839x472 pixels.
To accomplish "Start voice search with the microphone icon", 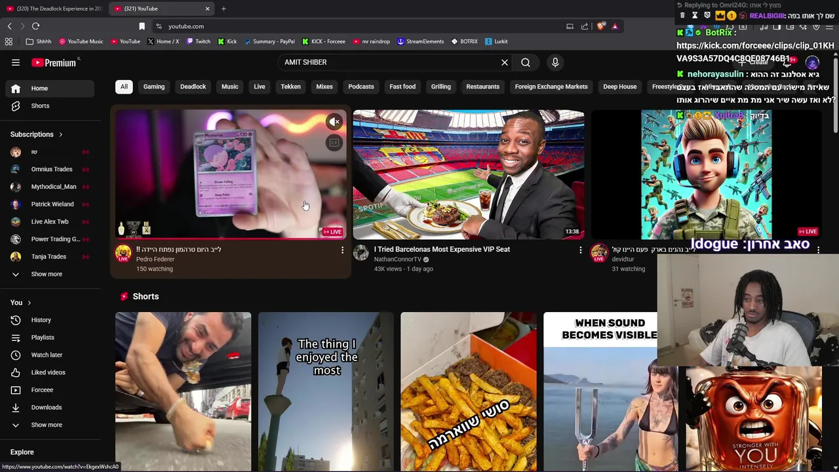I will [x=555, y=62].
